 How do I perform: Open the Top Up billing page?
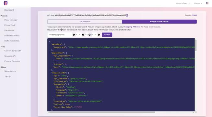[x=7, y=76]
